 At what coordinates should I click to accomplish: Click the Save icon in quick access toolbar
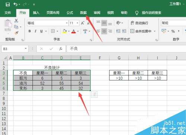tap(8, 4)
